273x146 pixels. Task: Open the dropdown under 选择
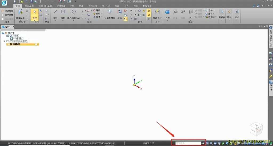pyautogui.click(x=34, y=21)
